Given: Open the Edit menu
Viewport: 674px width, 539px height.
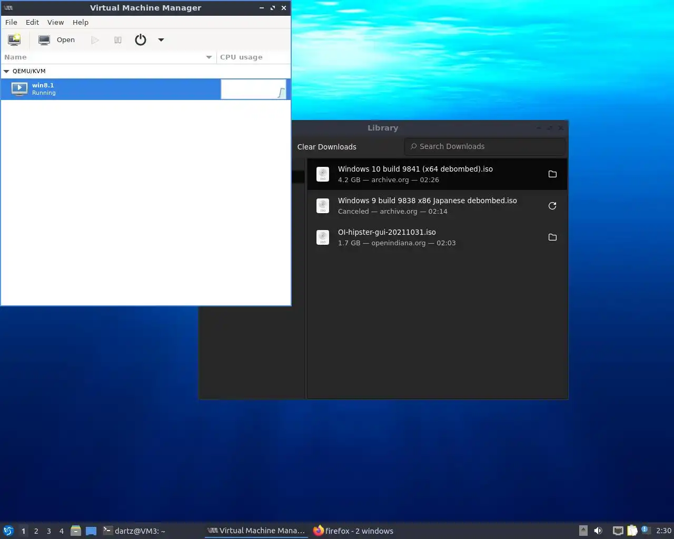Looking at the screenshot, I should [x=32, y=22].
